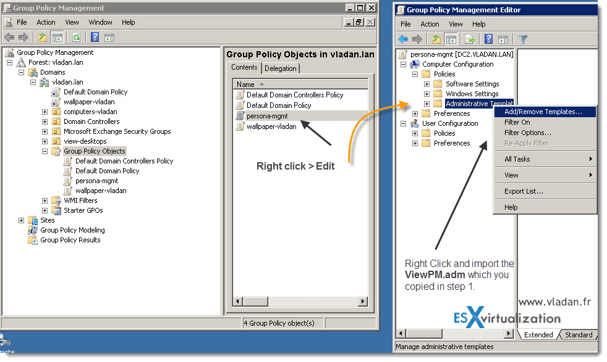Click horizontal scrollbar thumb in Contents list
The image size is (607, 362).
255,302
